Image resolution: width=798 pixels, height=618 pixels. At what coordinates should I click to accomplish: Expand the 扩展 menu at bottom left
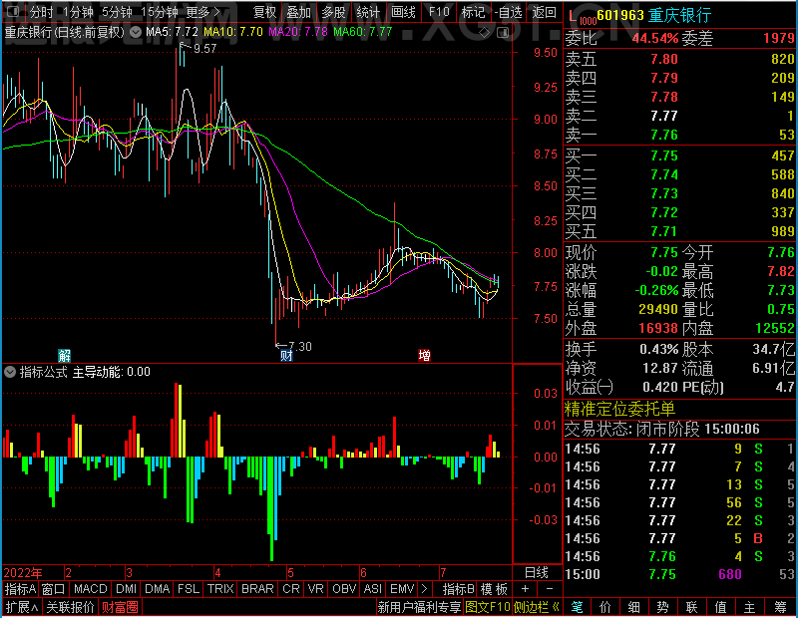pyautogui.click(x=22, y=607)
